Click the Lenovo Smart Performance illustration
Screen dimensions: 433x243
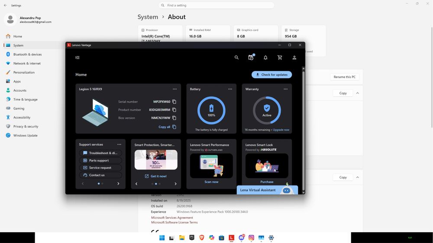click(x=211, y=166)
